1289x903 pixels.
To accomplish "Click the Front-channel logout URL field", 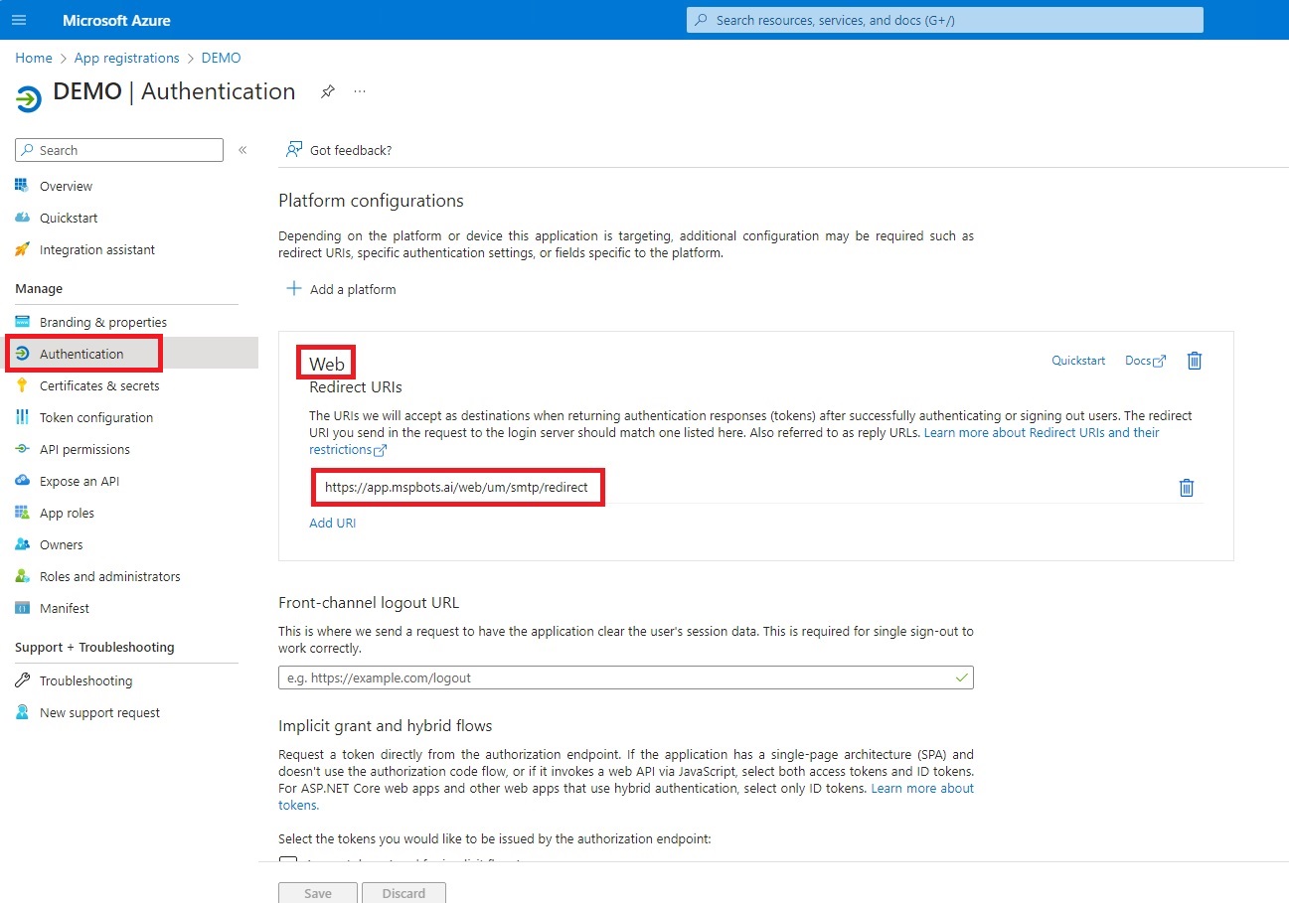I will click(x=626, y=677).
